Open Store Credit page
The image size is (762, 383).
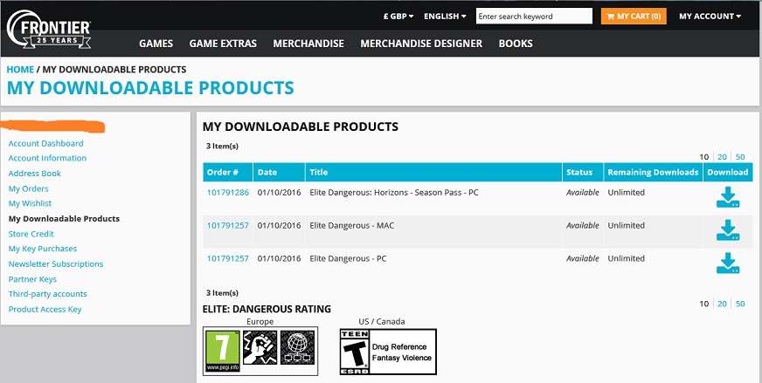[31, 234]
